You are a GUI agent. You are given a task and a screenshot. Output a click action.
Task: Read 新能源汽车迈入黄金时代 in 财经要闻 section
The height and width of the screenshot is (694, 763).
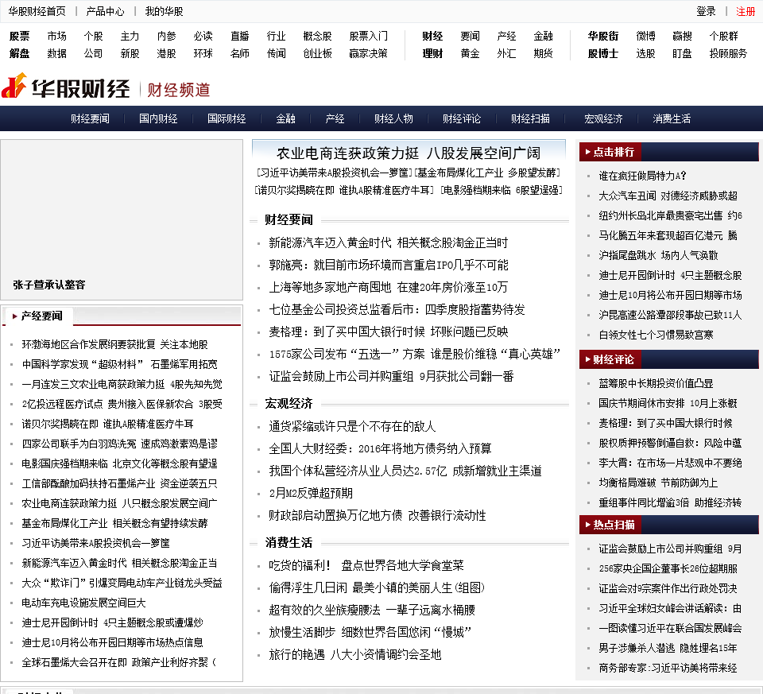(x=389, y=242)
